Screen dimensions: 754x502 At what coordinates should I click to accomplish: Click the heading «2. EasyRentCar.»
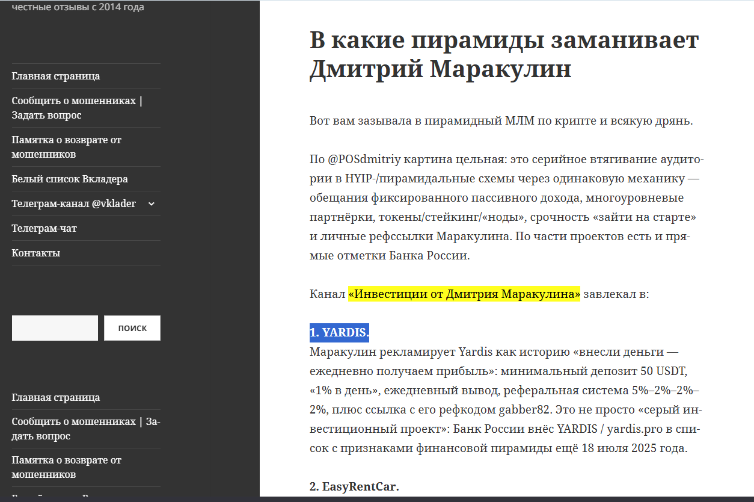(354, 486)
